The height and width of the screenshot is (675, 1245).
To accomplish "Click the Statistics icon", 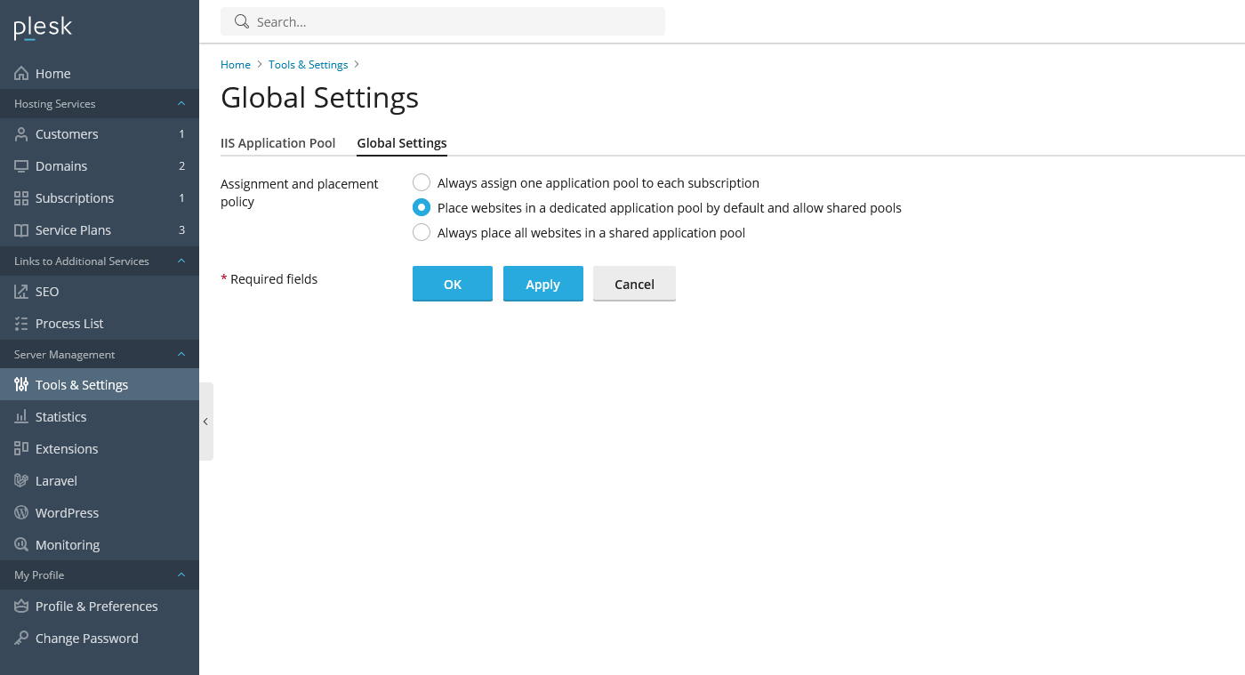I will tap(20, 416).
